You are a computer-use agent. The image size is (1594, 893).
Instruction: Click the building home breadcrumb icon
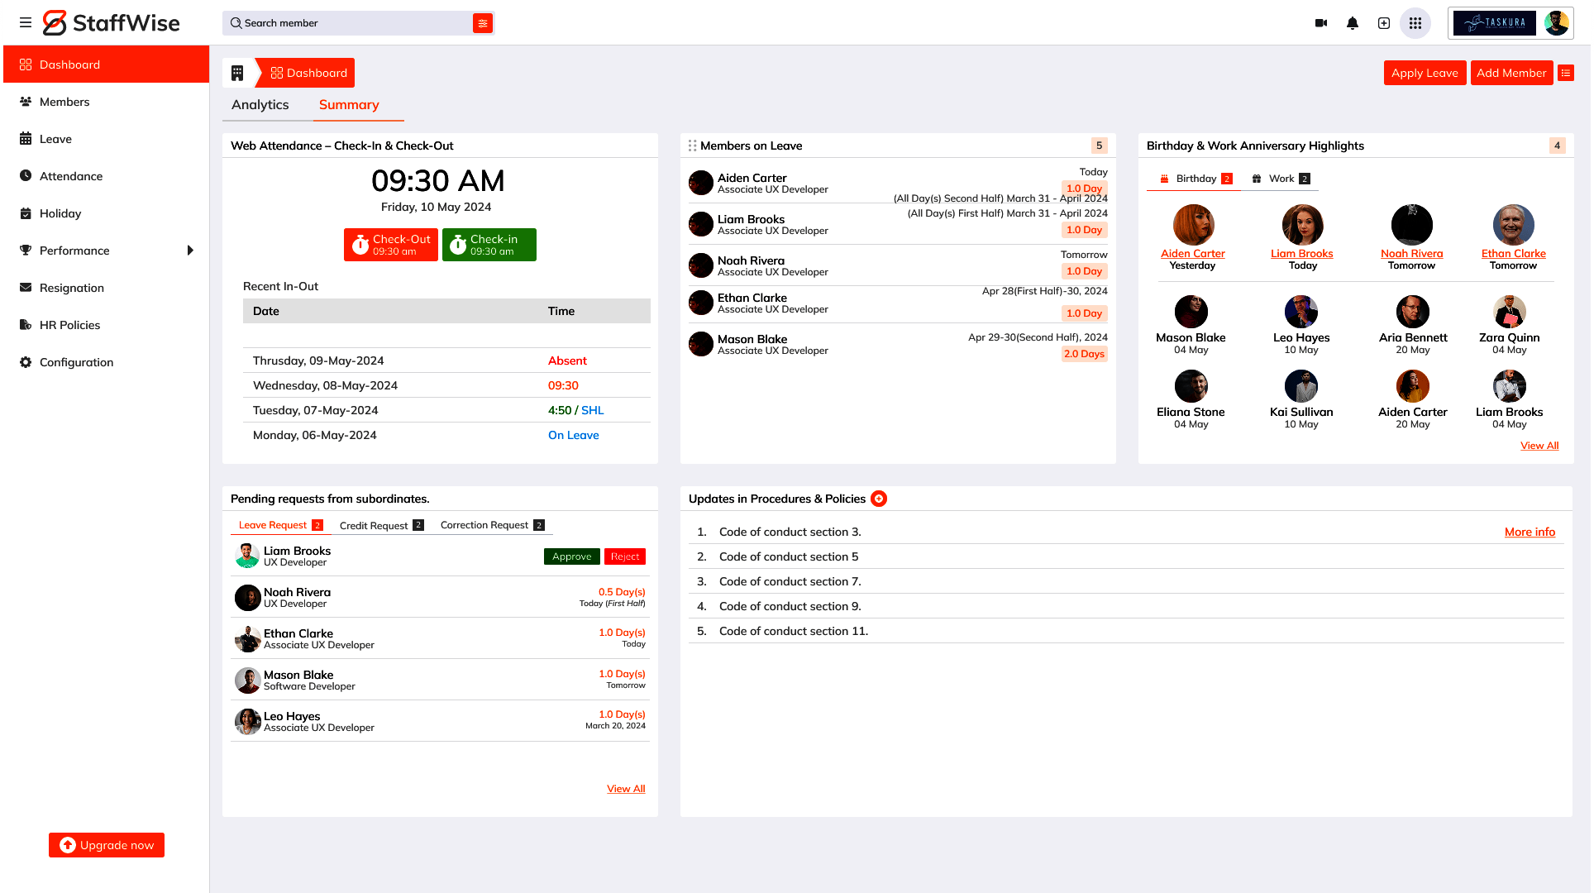[x=237, y=73]
